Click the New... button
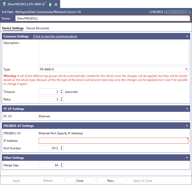This screenshot has width=192, height=185. click(x=111, y=181)
